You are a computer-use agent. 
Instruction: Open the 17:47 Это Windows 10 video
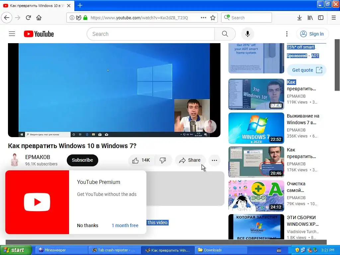[256, 94]
